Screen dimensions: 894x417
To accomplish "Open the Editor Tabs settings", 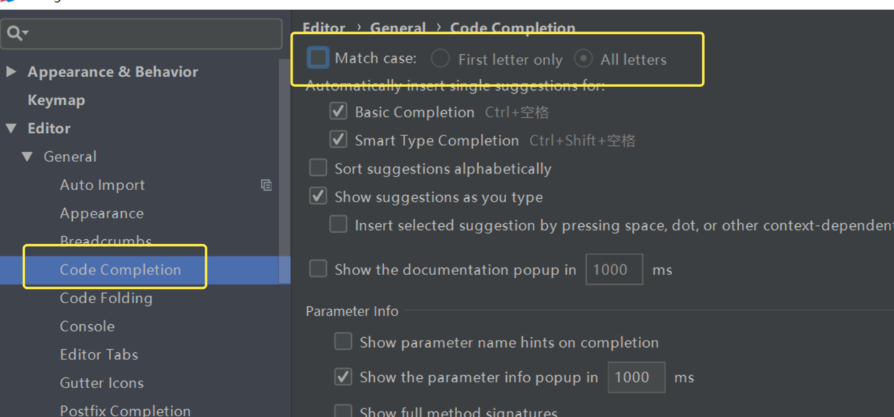I will pos(99,354).
